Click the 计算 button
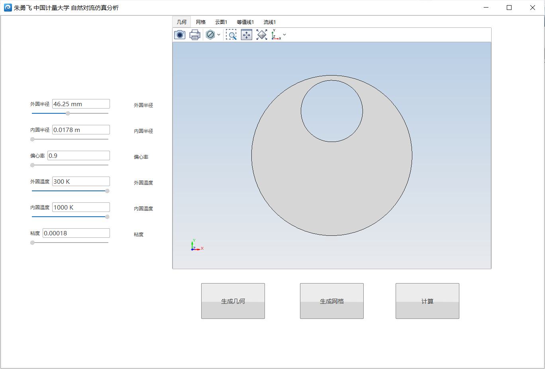545x369 pixels. coord(427,301)
